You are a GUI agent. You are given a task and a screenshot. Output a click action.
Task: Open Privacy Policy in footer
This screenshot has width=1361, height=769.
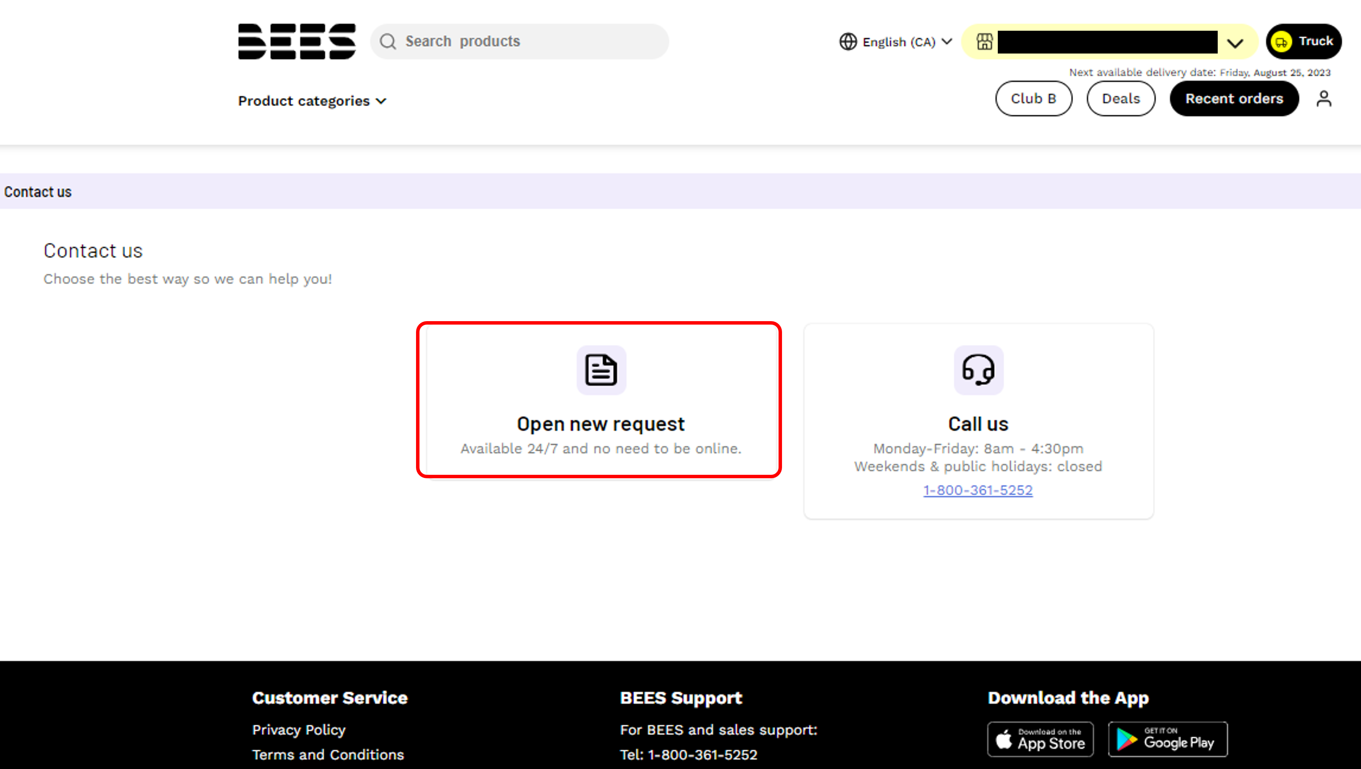299,730
